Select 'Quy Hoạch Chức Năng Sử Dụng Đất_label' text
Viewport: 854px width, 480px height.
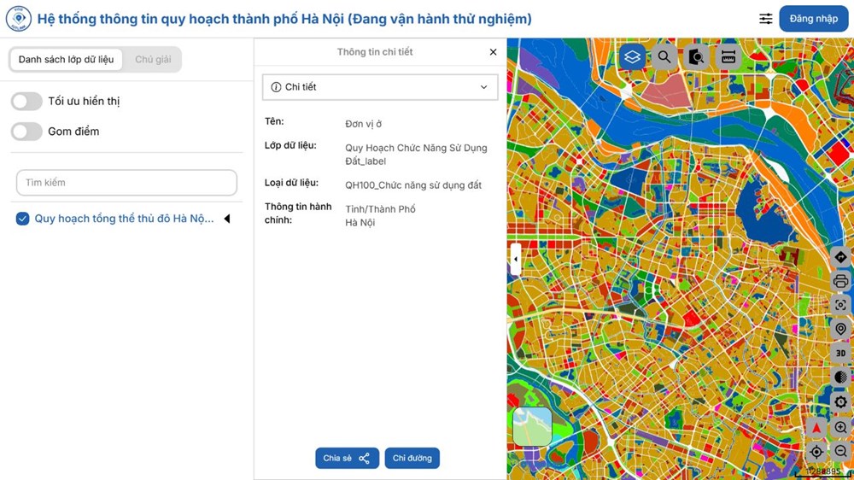416,155
